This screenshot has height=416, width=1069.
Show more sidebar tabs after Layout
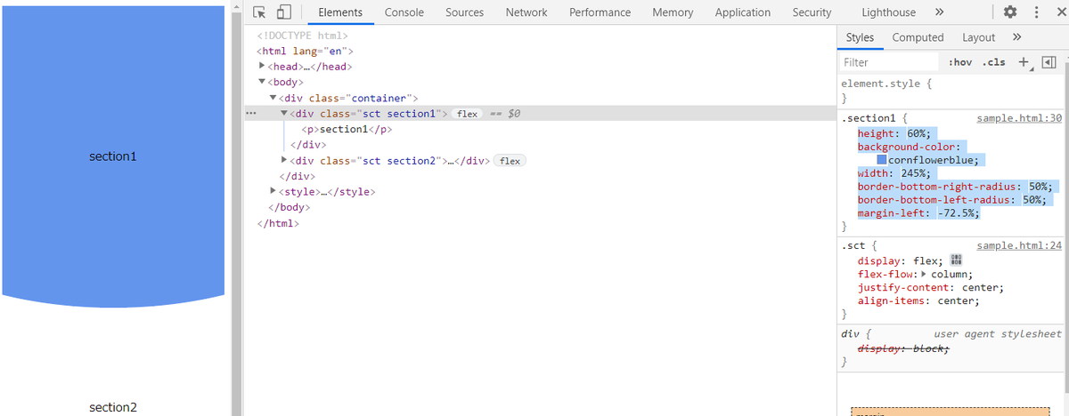pyautogui.click(x=1016, y=37)
